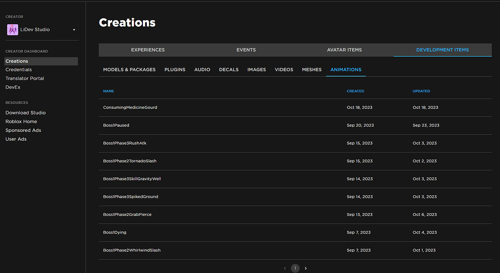The width and height of the screenshot is (500, 273).
Task: Go to previous page arrow
Action: click(285, 268)
